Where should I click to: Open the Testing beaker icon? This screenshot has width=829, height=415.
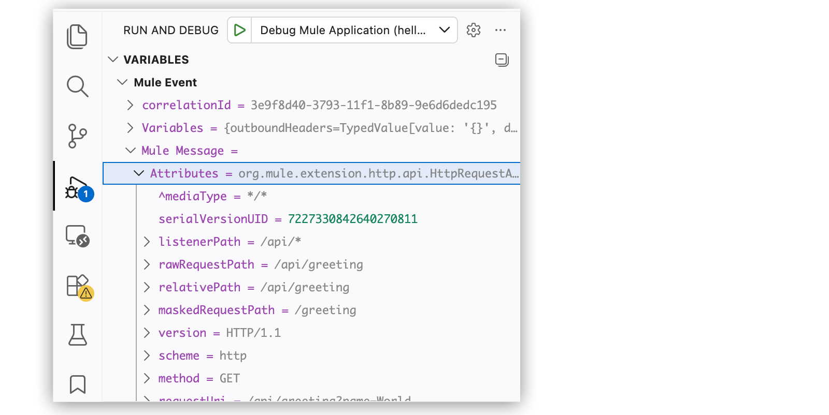click(x=77, y=335)
